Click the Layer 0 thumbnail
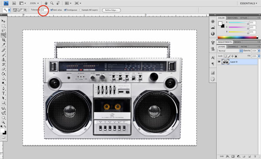Viewport: 261px width, 159px height. 225,62
